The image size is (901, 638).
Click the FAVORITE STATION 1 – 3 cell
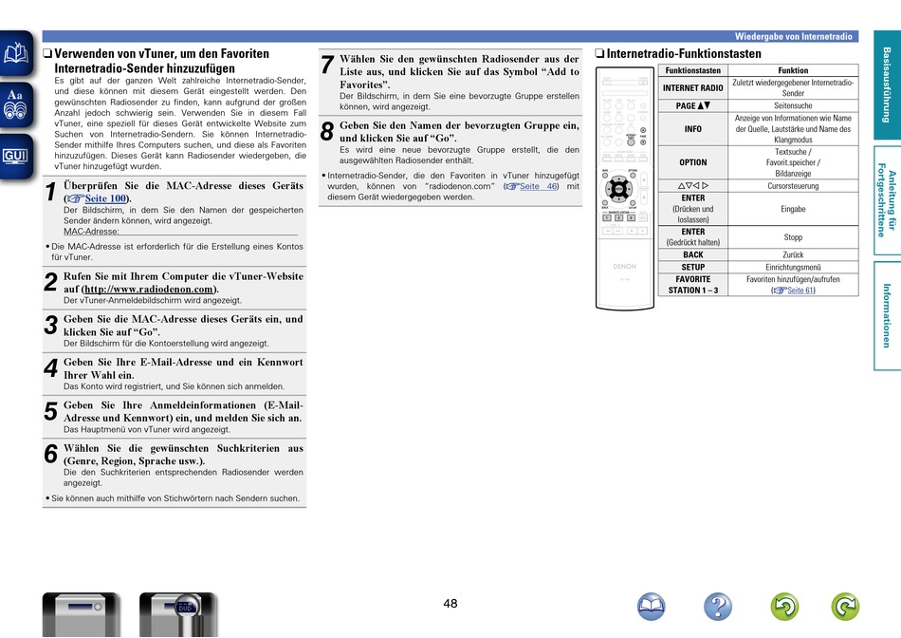pyautogui.click(x=693, y=285)
